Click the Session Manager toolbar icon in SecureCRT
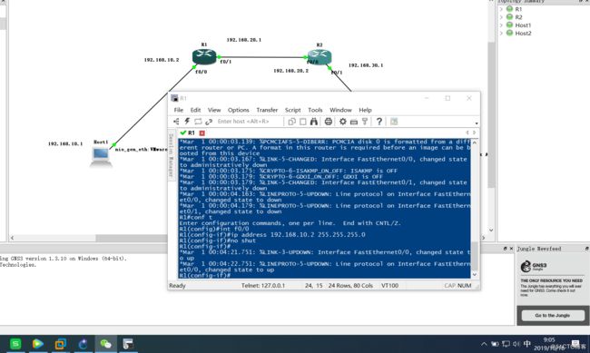This screenshot has width=590, height=353. point(176,122)
